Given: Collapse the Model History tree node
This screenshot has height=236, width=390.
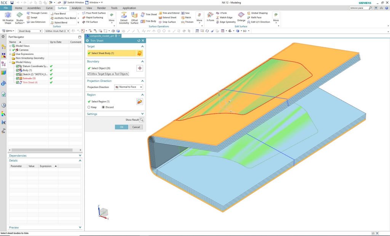Looking at the screenshot, I should point(10,62).
